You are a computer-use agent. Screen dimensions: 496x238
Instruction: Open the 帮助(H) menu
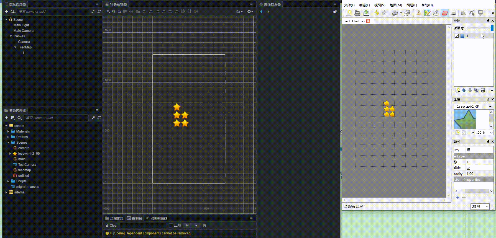click(x=427, y=5)
